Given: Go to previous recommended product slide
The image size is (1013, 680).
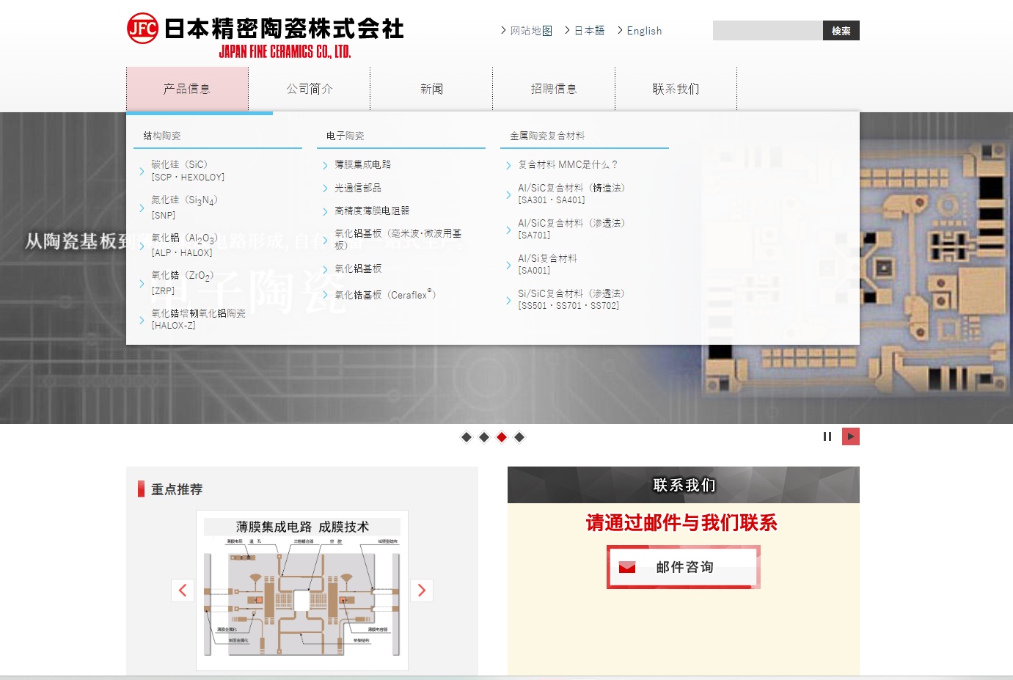Looking at the screenshot, I should (183, 591).
